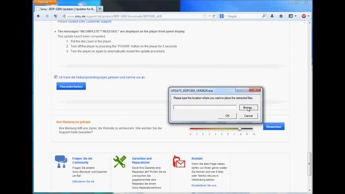Open the contact Sony Customer Support link
This screenshot has width=345, height=194.
coord(90,22)
